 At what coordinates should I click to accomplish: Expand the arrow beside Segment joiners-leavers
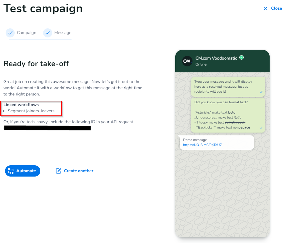4,111
